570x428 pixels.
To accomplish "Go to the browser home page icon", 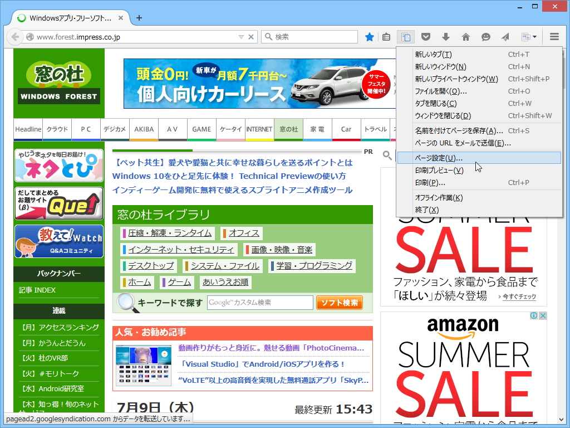I will [x=466, y=36].
